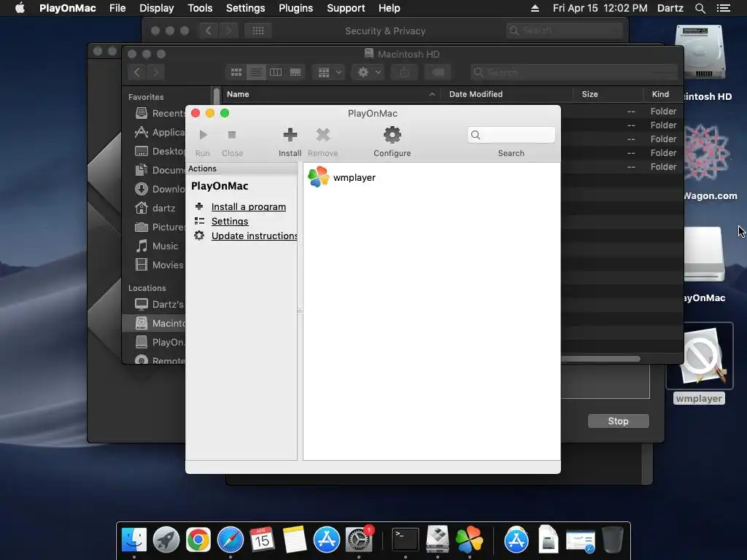
Task: Open the Plugins menu
Action: 296,8
